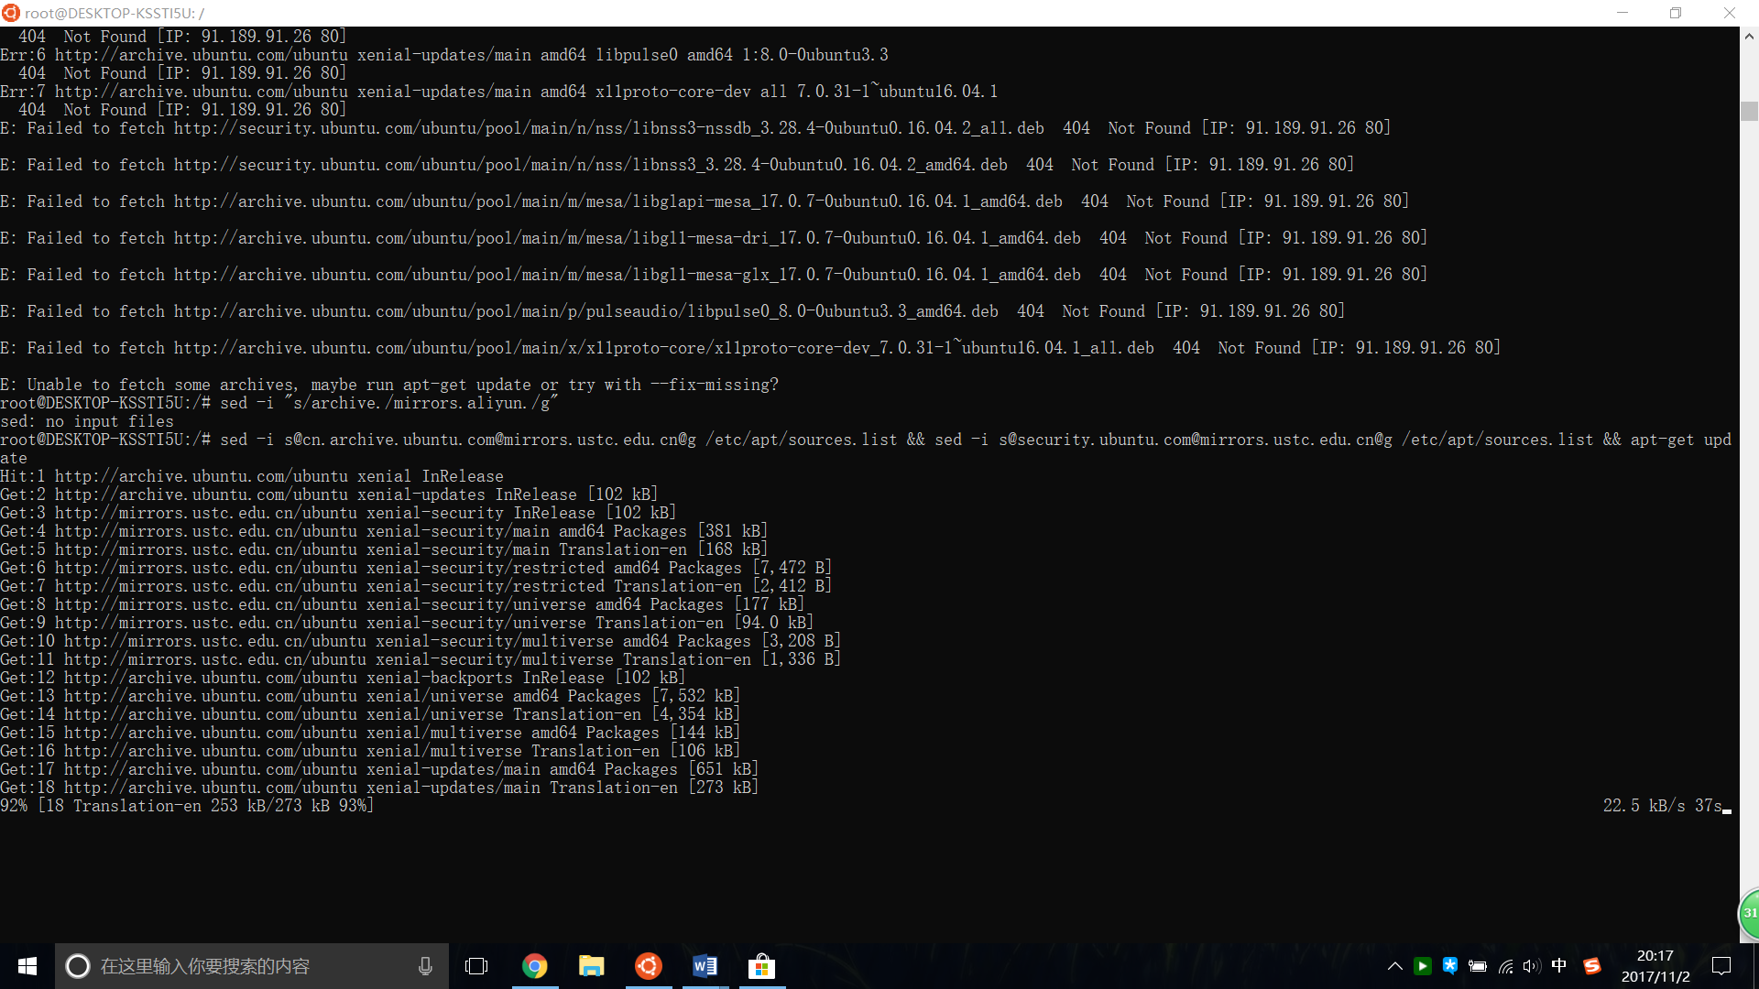This screenshot has height=989, width=1759.
Task: Open the volume control tray icon
Action: pos(1532,966)
